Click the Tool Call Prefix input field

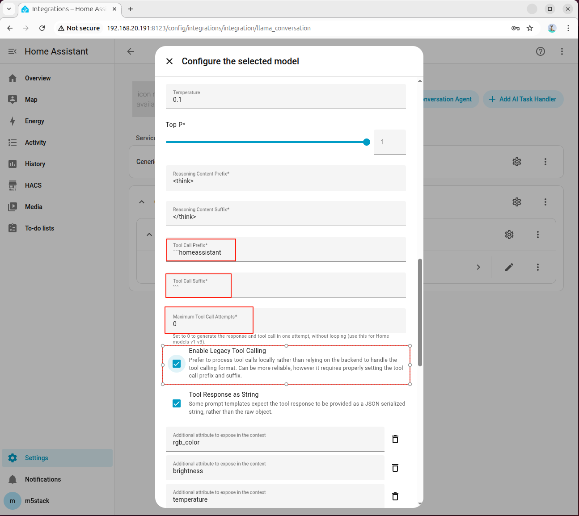286,252
